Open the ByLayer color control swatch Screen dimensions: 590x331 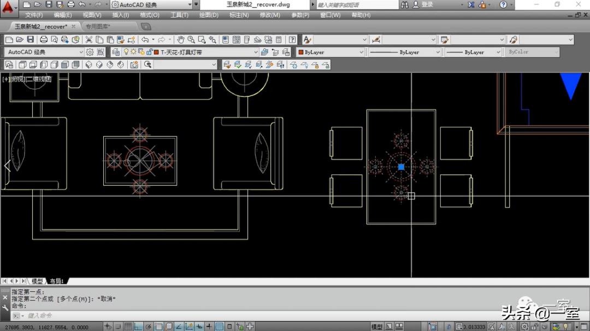tap(330, 52)
